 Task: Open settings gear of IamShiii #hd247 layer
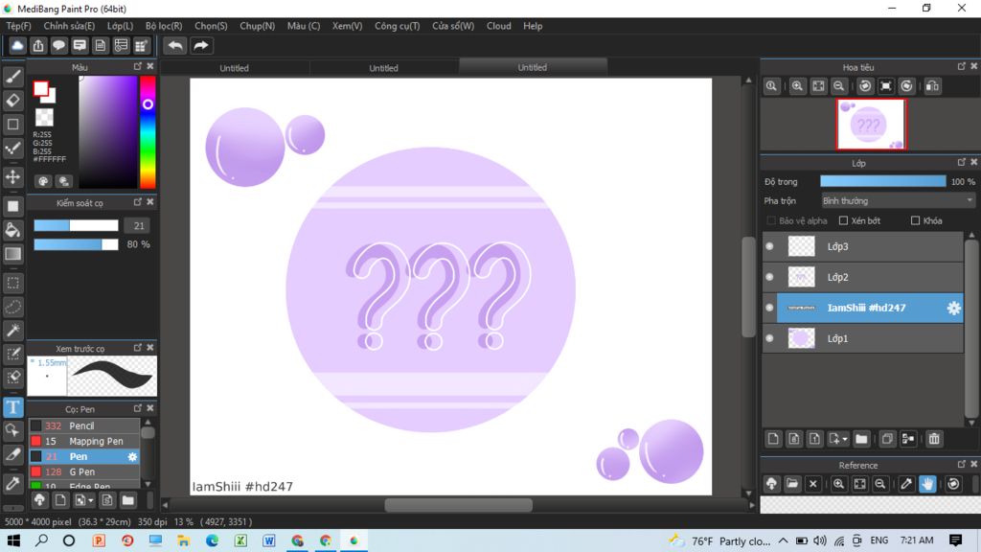pos(953,308)
